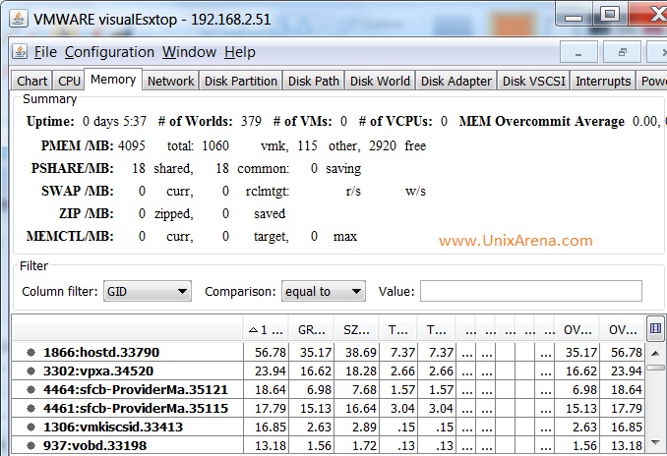Screen dimensions: 667x456
Task: Sort by the sorted first numeric column header
Action: click(266, 329)
